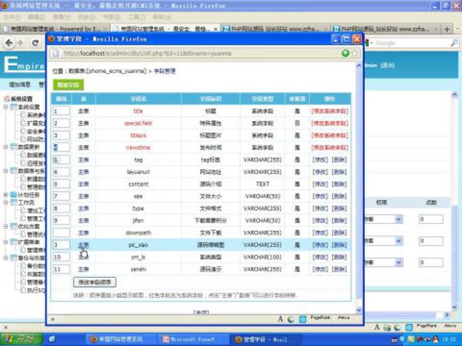Click the Google search magnifier icon
This screenshot has height=346, width=462.
tap(454, 43)
